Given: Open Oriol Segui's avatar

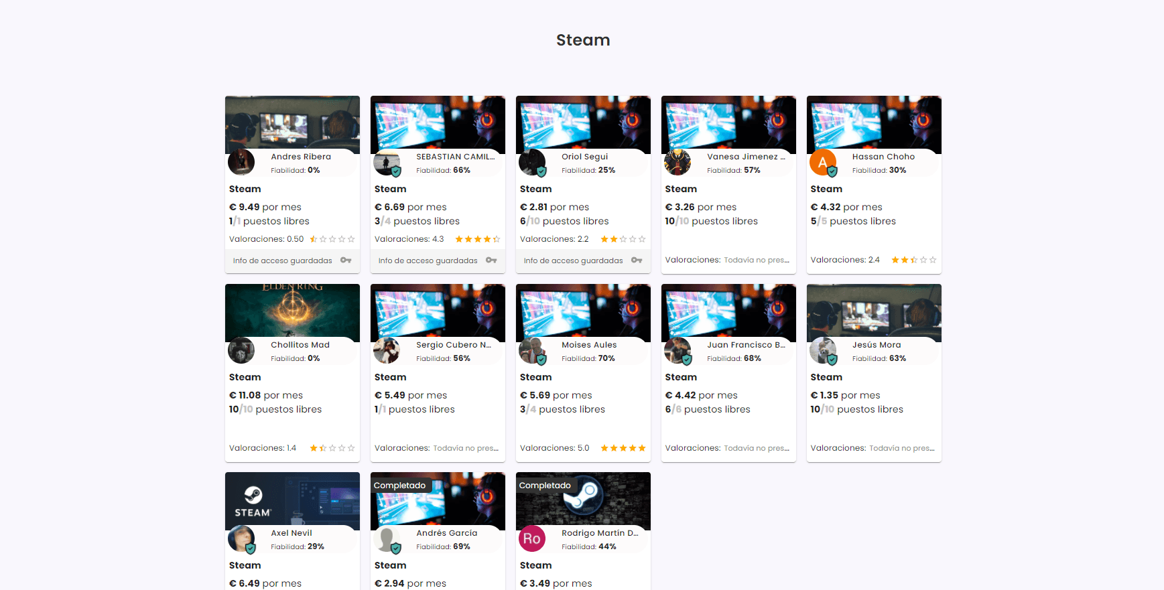Looking at the screenshot, I should pyautogui.click(x=532, y=162).
